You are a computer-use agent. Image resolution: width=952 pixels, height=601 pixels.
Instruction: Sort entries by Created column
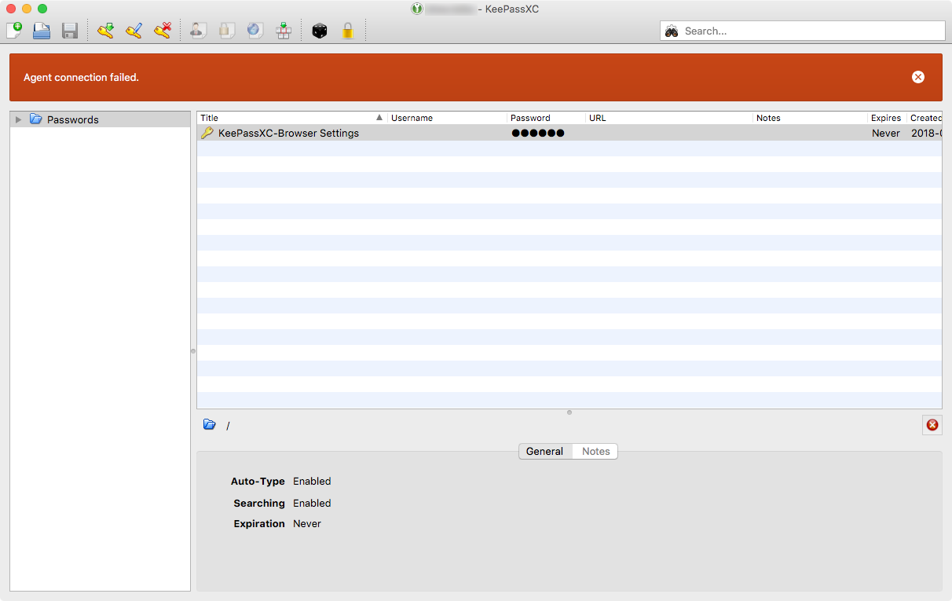(925, 118)
